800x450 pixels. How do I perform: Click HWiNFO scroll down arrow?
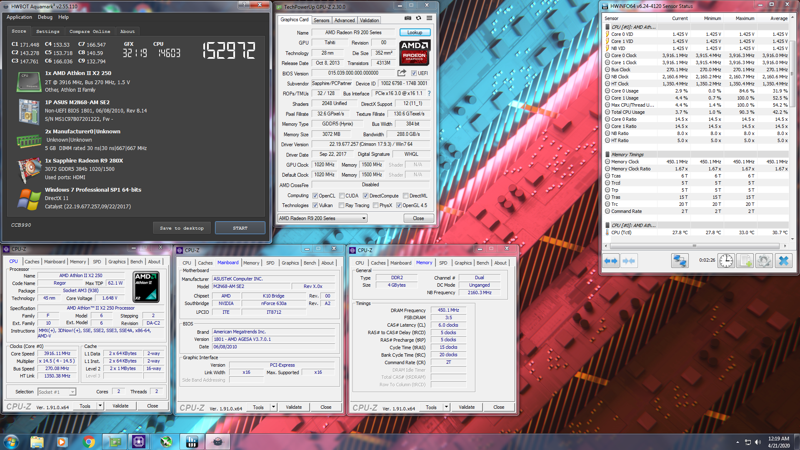[792, 239]
